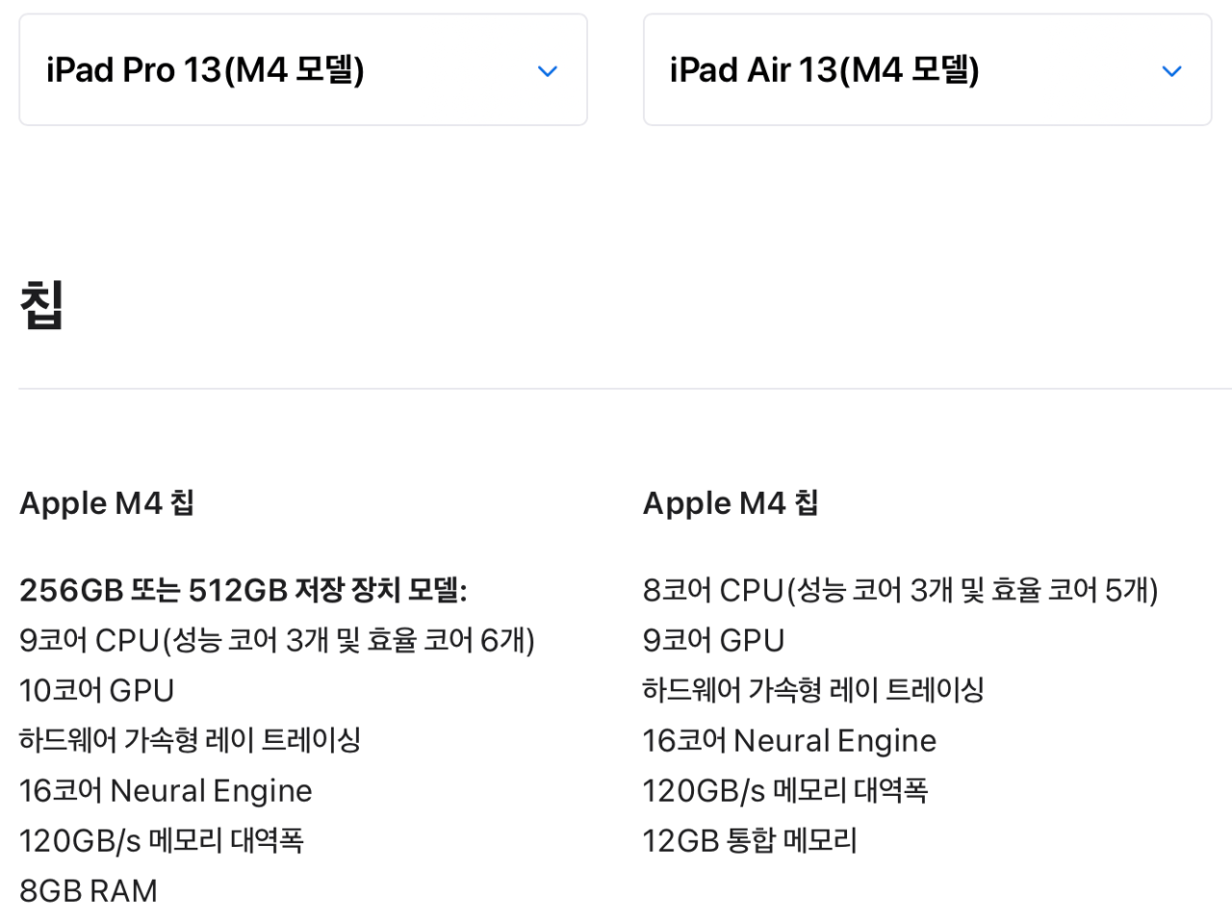Select the 9코어 GPU text under iPad Air
This screenshot has height=922, width=1232.
click(712, 639)
